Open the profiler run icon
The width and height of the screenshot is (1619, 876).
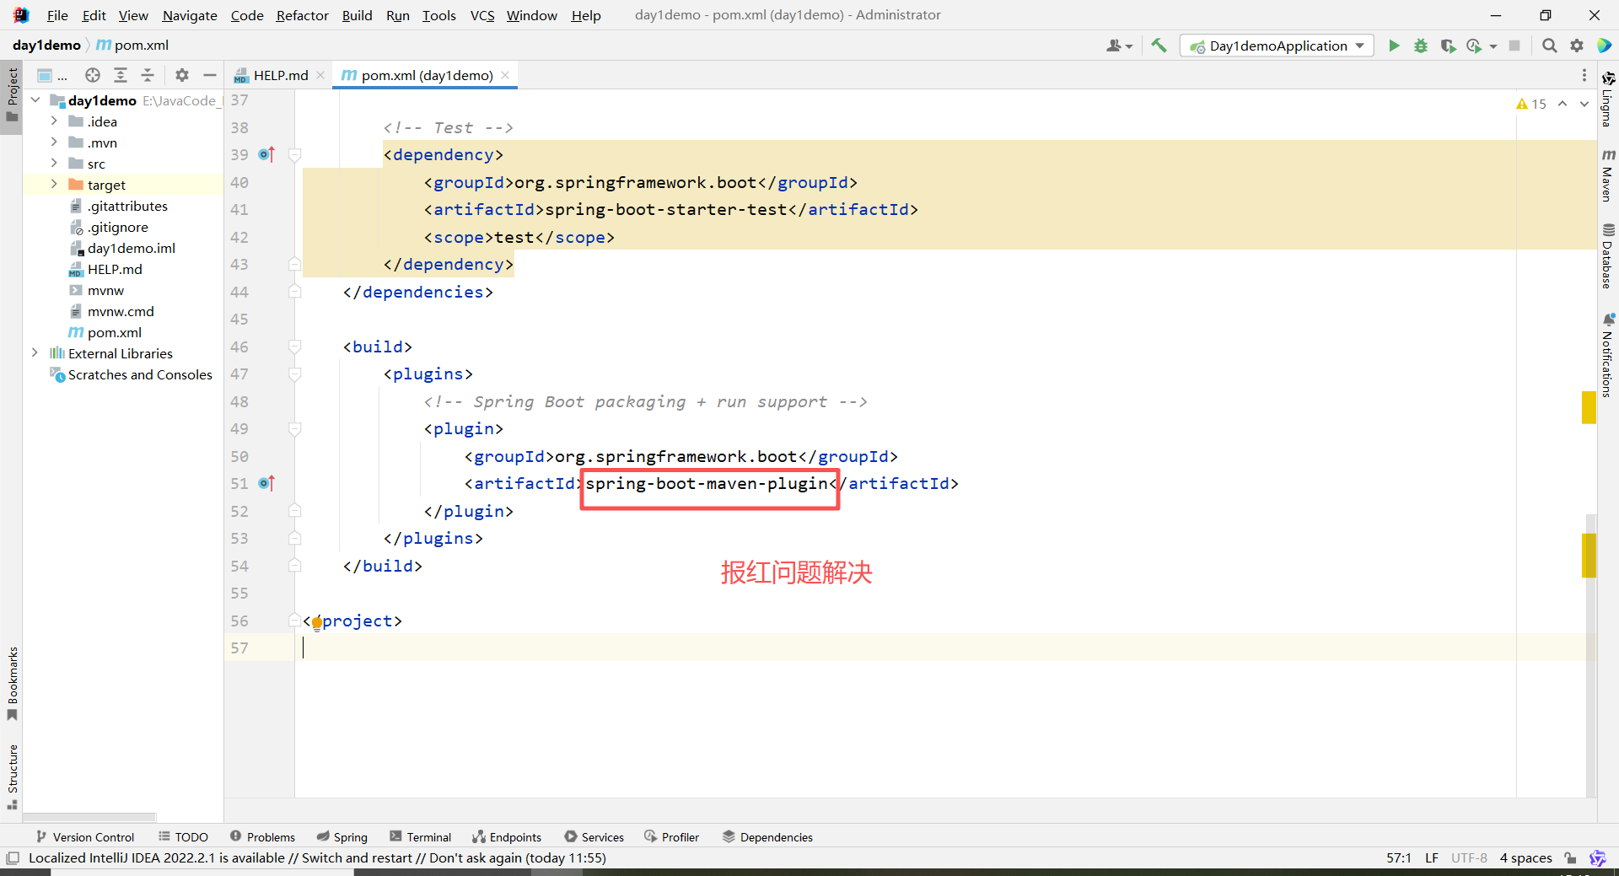(x=1475, y=46)
